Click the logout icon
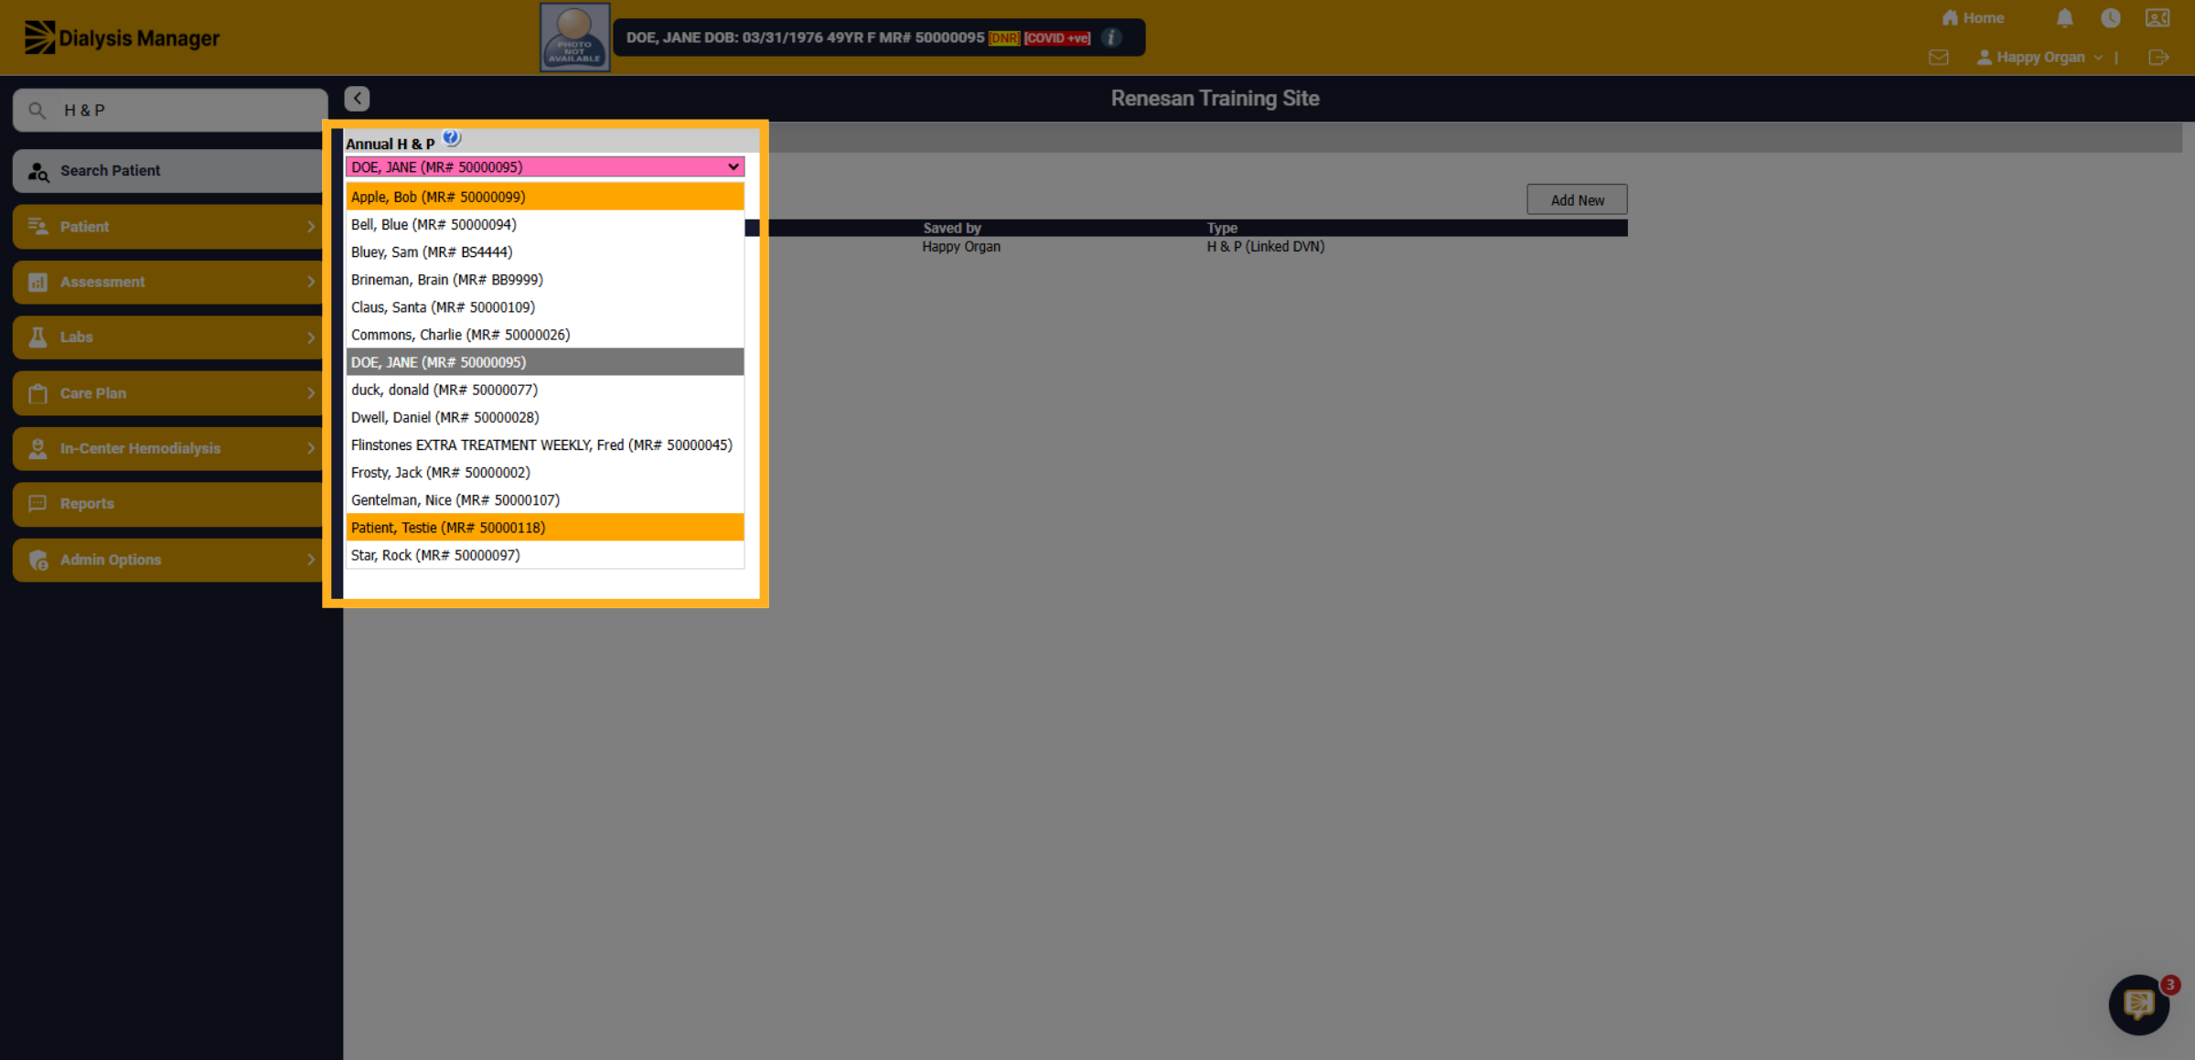The height and width of the screenshot is (1060, 2195). tap(2158, 58)
